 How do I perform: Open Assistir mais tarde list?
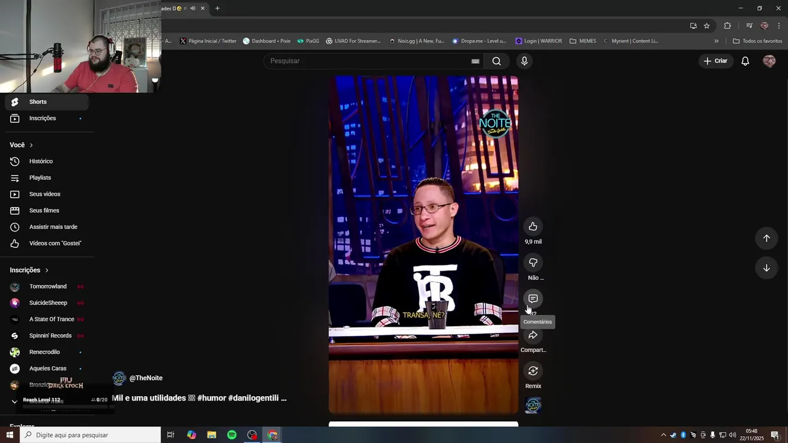pyautogui.click(x=47, y=227)
